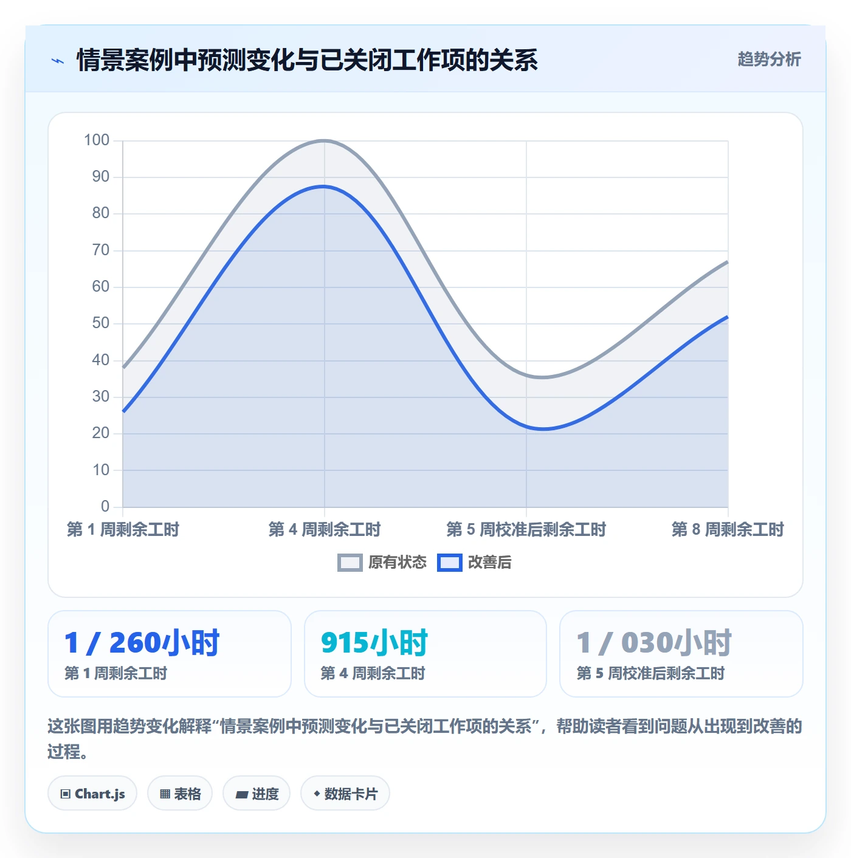This screenshot has width=851, height=858.
Task: Open the 915小时 stat card
Action: 425,653
